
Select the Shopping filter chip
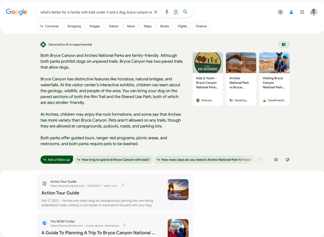pos(74,26)
